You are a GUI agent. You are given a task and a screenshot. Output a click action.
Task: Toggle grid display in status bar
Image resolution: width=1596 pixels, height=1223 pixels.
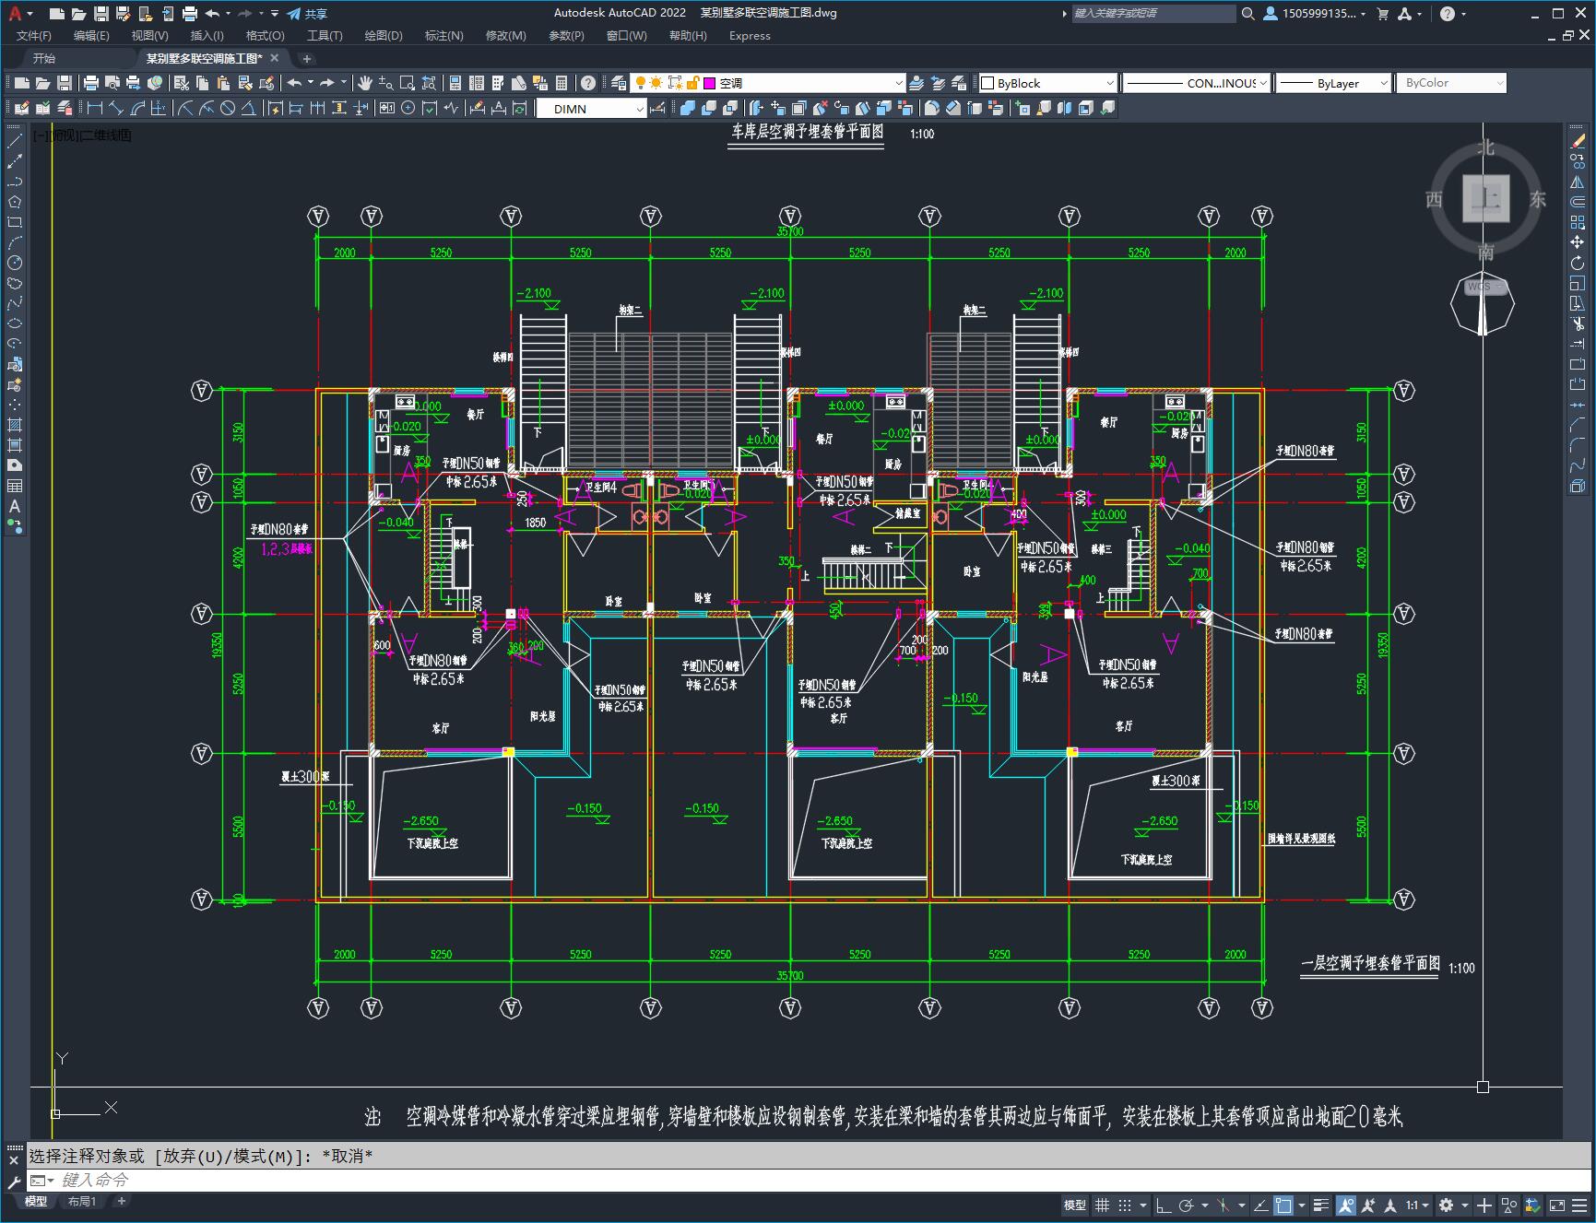click(1102, 1205)
